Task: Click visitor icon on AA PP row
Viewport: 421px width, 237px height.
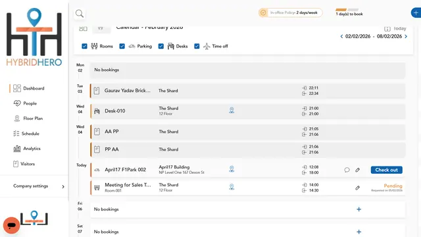Action: tap(97, 132)
